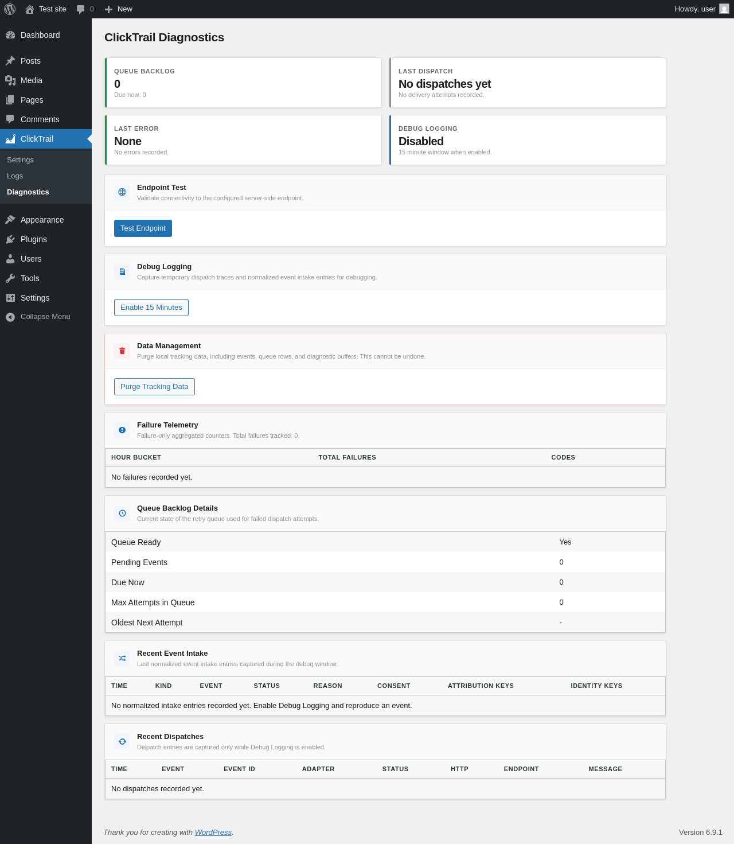Click the Test Endpoint button

[x=143, y=228]
